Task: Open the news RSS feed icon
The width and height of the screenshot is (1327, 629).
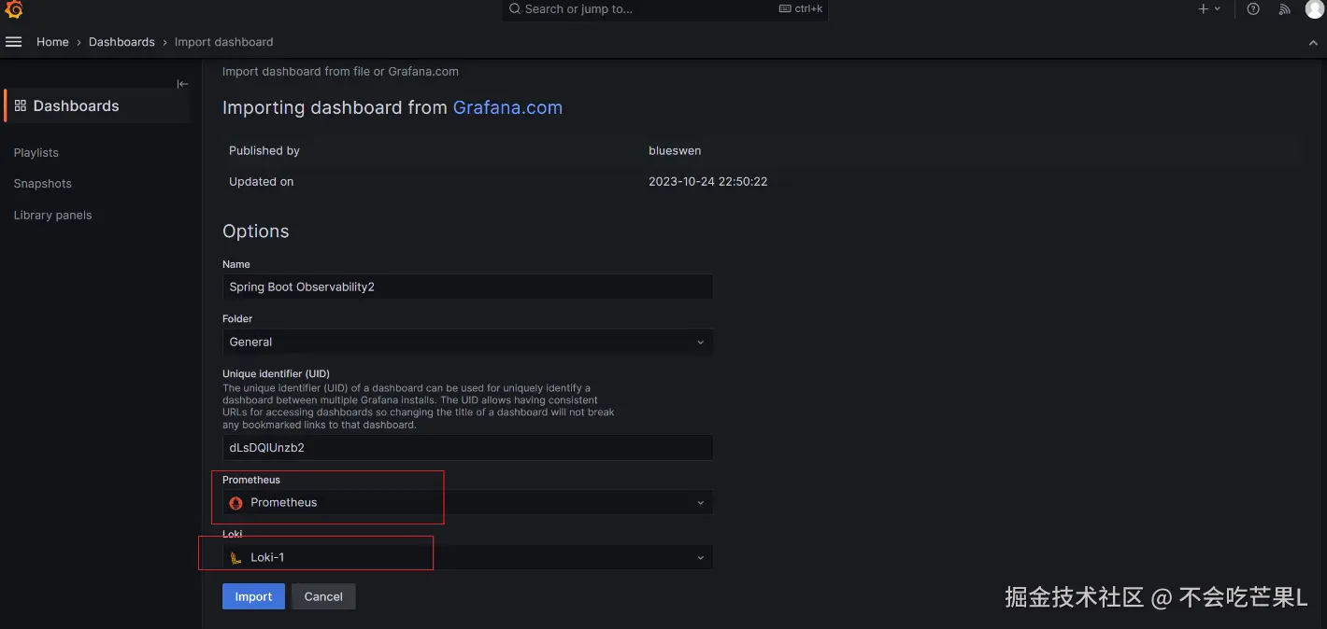Action: tap(1285, 8)
